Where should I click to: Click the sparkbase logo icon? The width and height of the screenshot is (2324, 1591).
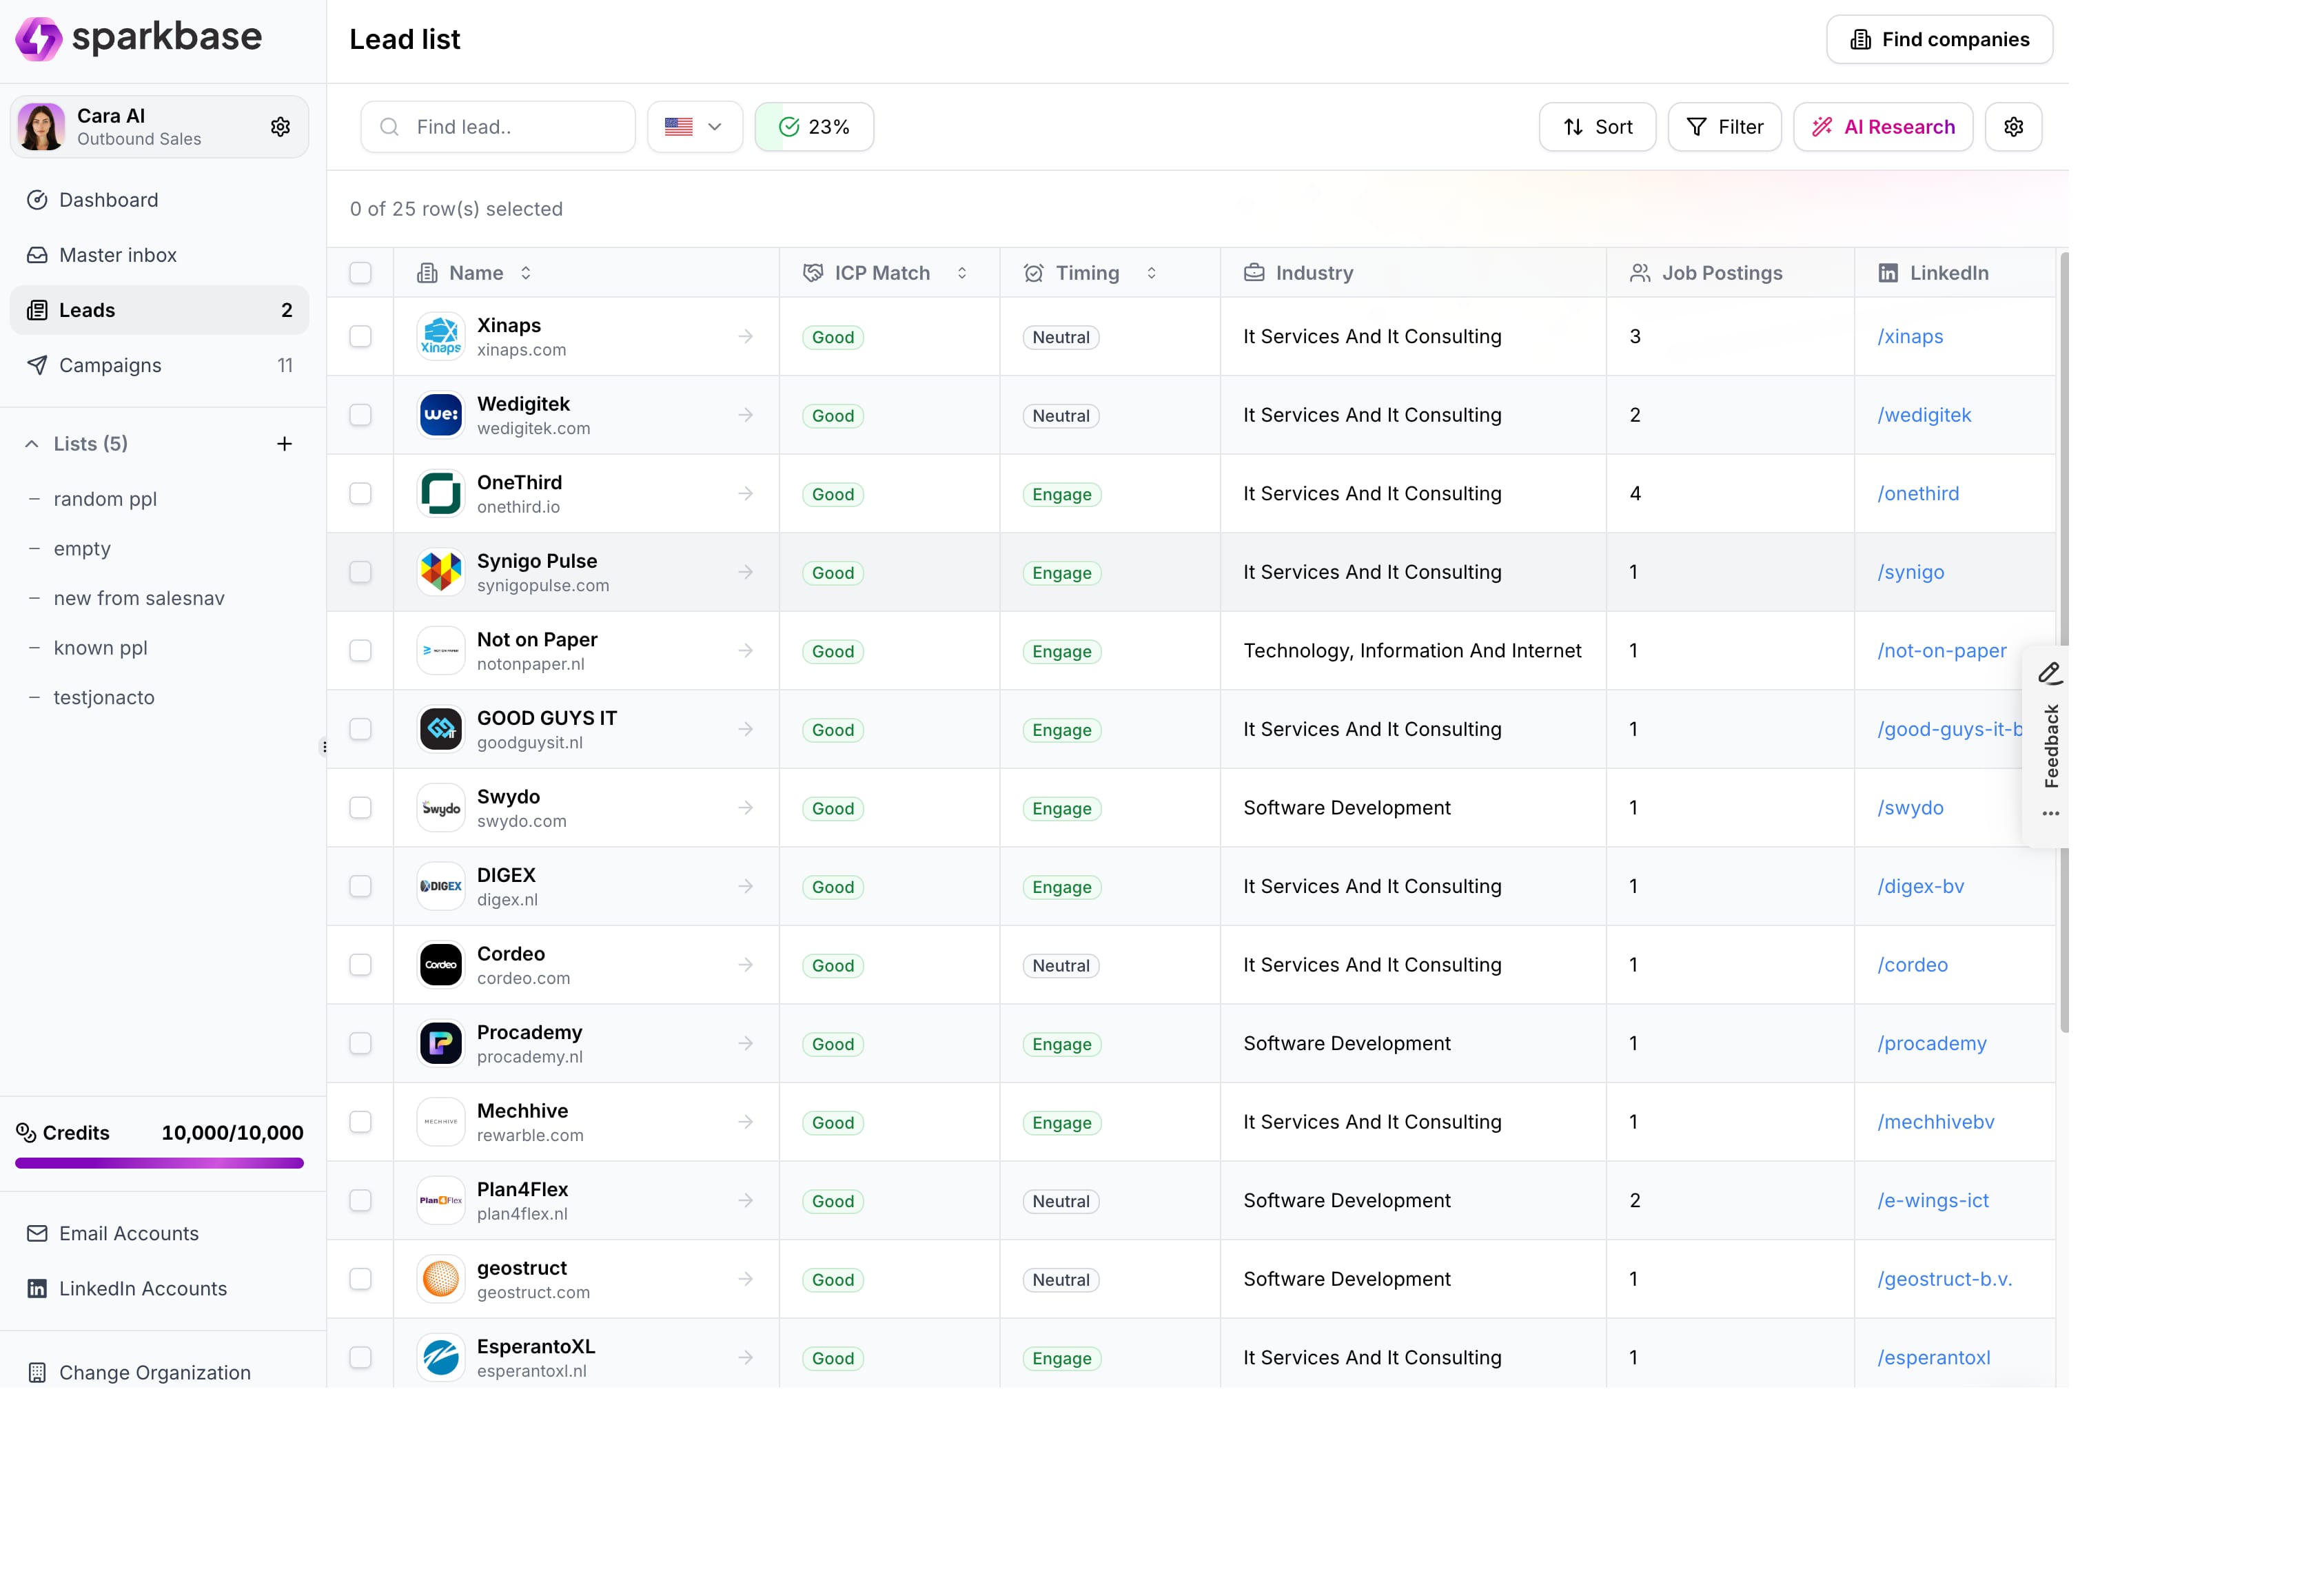(39, 39)
